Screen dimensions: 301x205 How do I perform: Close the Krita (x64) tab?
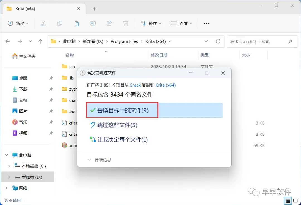pyautogui.click(x=79, y=9)
